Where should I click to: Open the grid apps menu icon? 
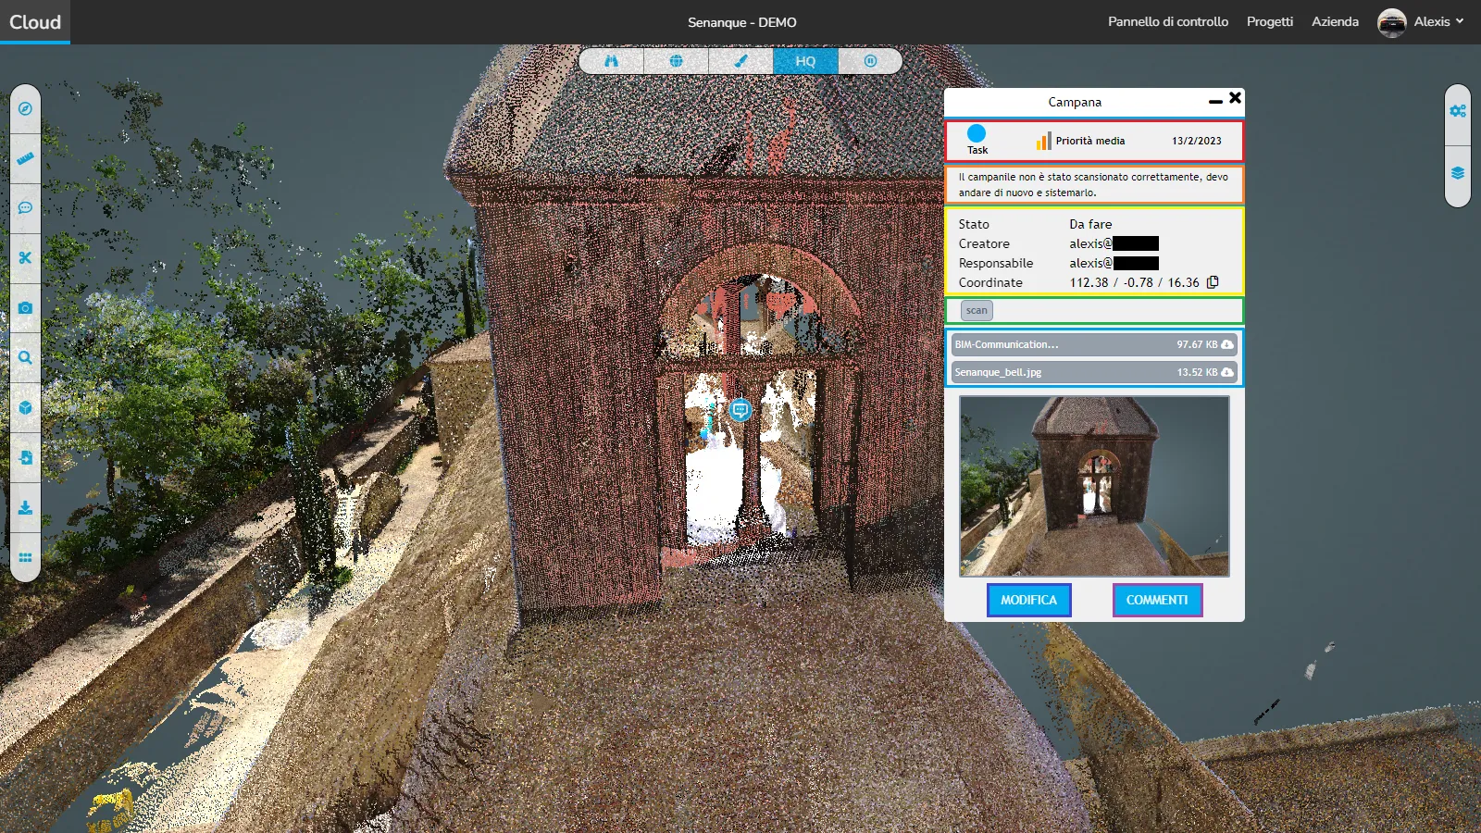click(x=25, y=557)
